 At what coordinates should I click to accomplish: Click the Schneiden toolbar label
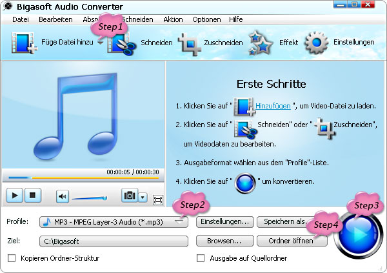coord(157,43)
